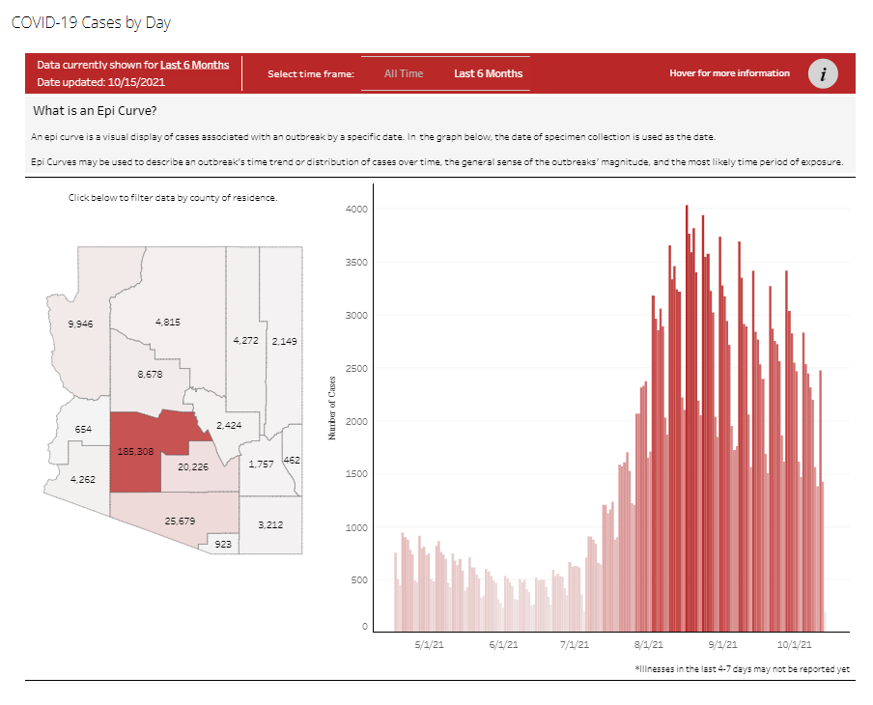Click the county showing 654 cases
The width and height of the screenshot is (873, 705).
81,429
